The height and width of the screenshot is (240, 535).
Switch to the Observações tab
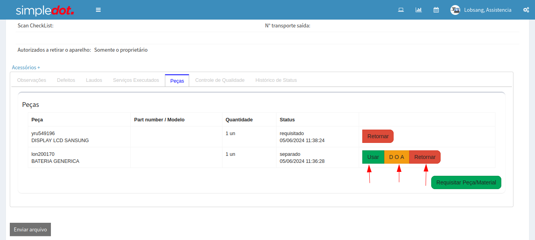(x=32, y=80)
